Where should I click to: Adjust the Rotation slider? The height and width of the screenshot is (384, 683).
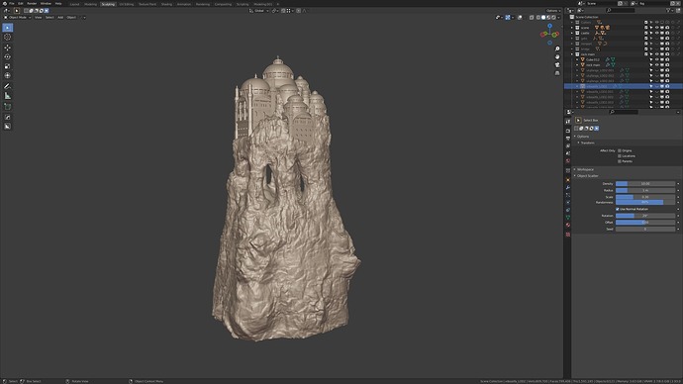pyautogui.click(x=645, y=216)
